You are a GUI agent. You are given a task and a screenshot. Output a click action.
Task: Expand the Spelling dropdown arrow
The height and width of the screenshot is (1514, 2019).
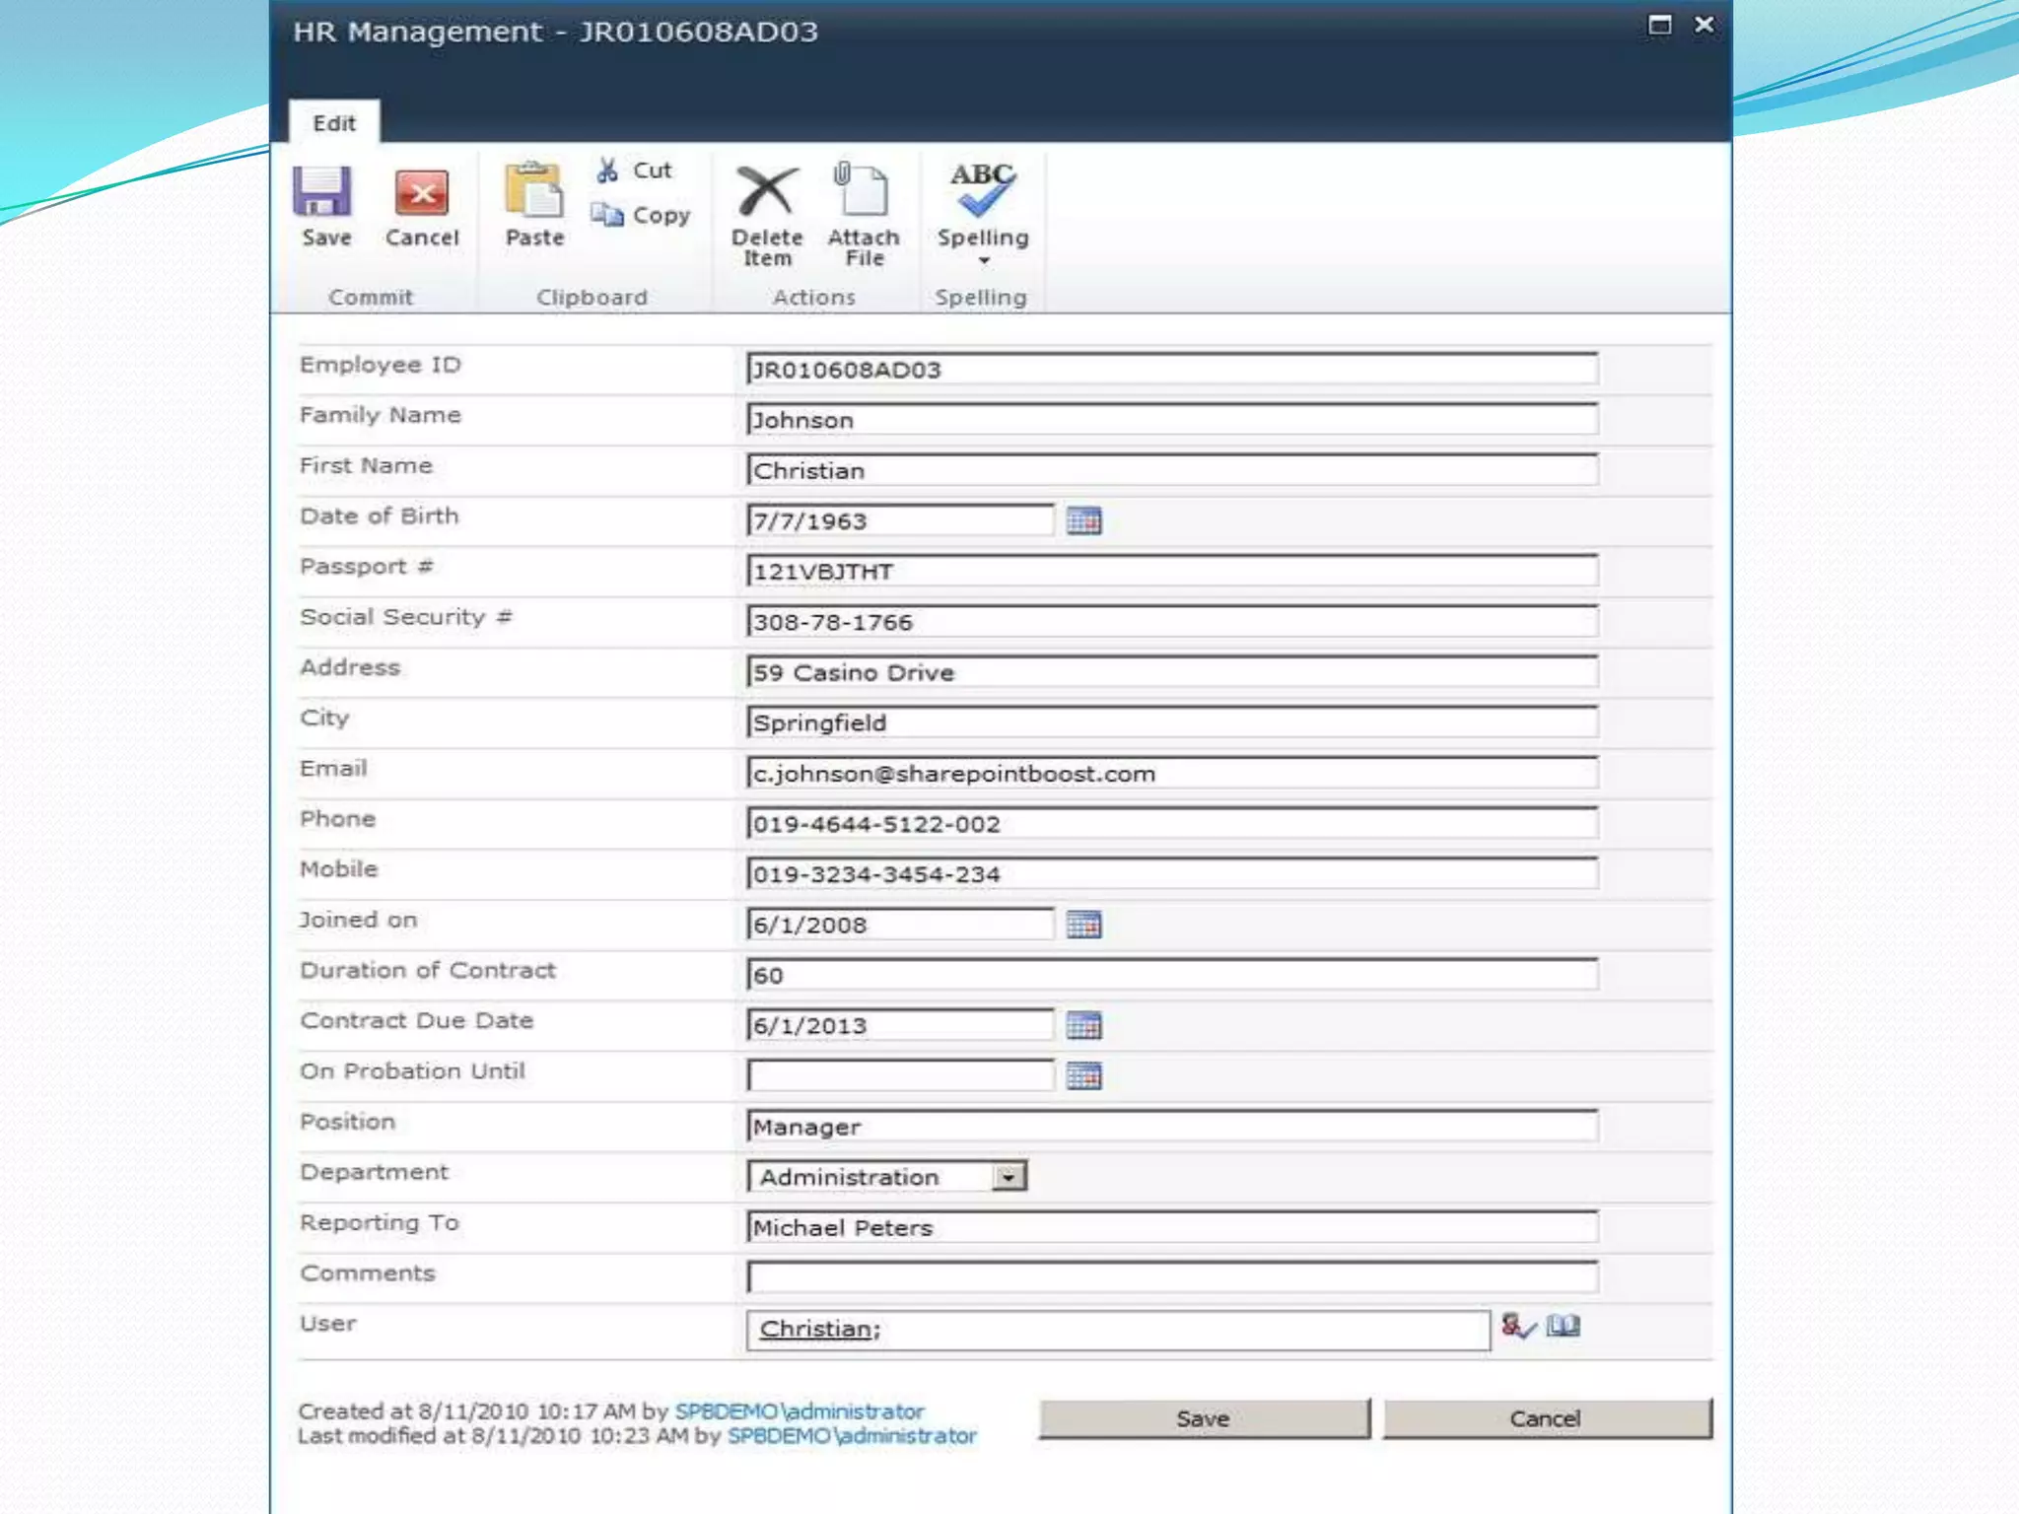pyautogui.click(x=983, y=261)
